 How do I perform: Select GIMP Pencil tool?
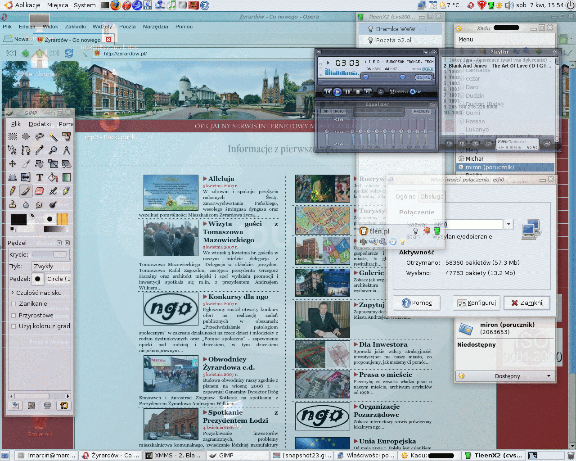[x=13, y=190]
